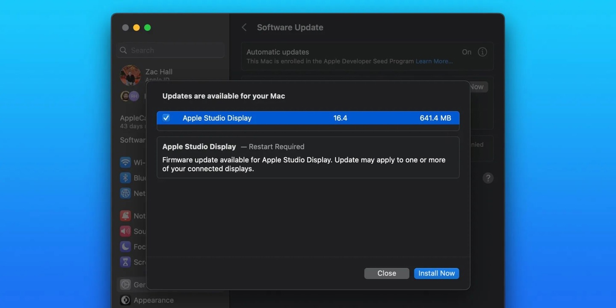Click the Software Update page title
The image size is (616, 308).
pyautogui.click(x=290, y=27)
